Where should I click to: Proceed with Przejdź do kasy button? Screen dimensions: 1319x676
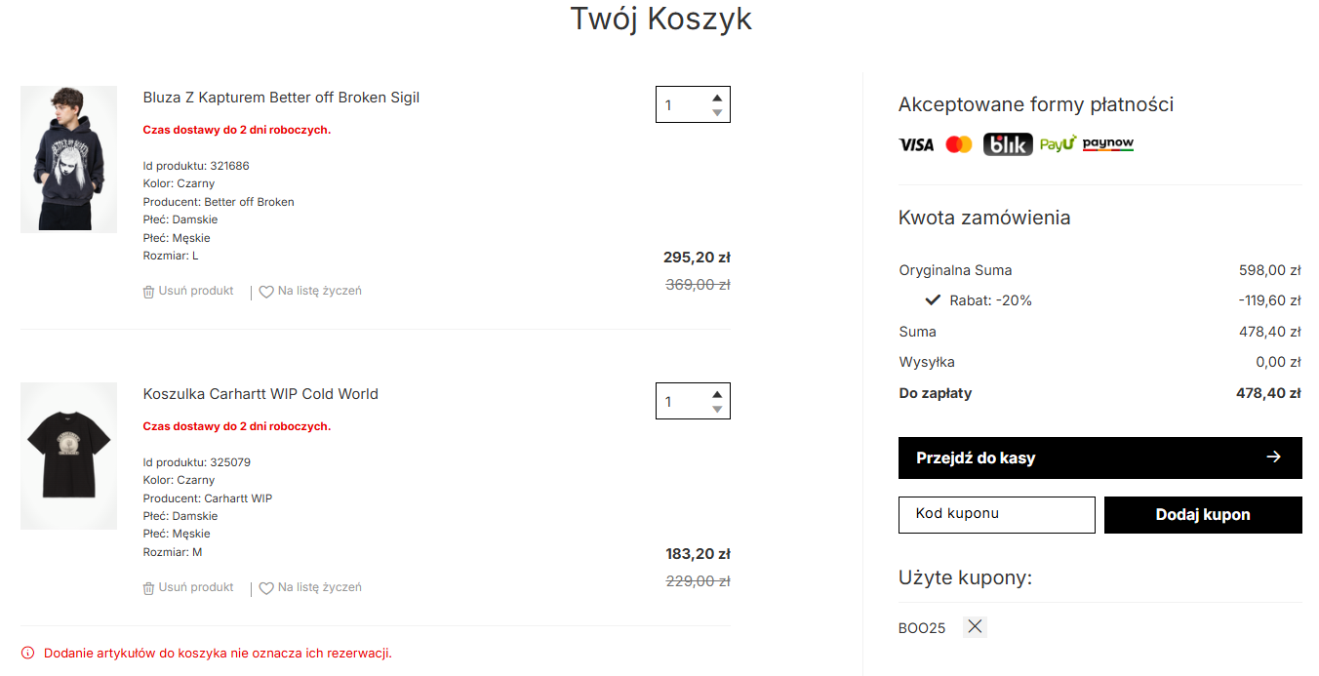[1099, 457]
